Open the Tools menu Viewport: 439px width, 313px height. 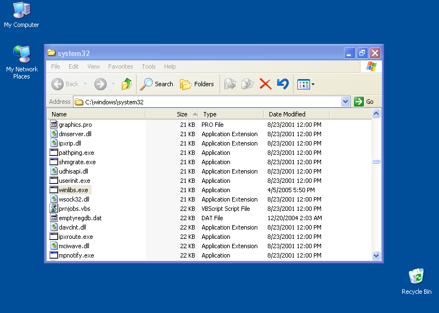click(x=148, y=66)
